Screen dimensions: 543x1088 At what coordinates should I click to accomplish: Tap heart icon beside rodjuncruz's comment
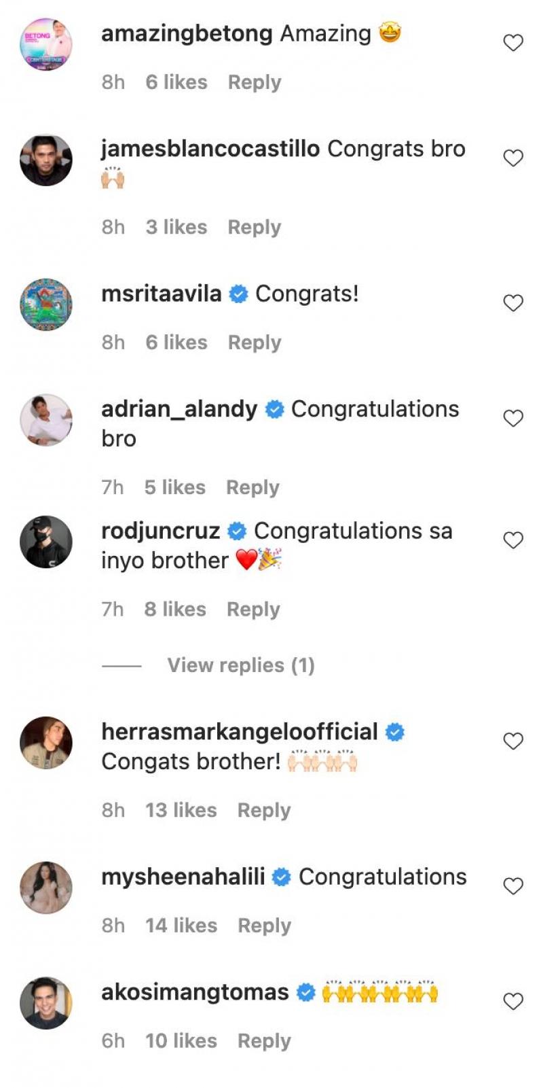(513, 540)
